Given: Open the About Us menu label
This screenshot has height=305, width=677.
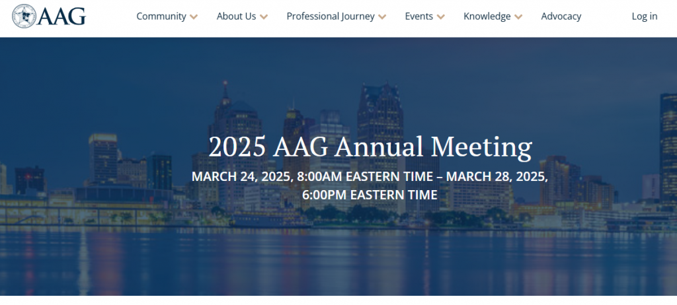Looking at the screenshot, I should pos(236,17).
